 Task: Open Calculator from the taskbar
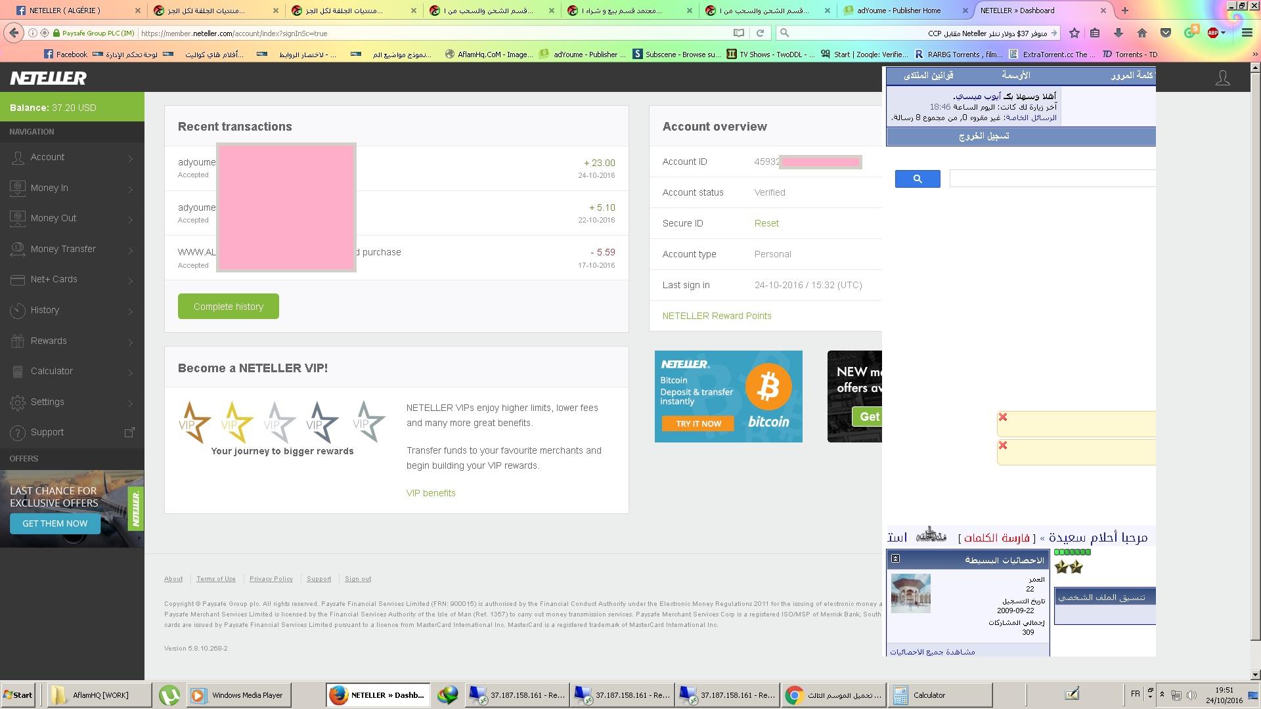pos(940,695)
